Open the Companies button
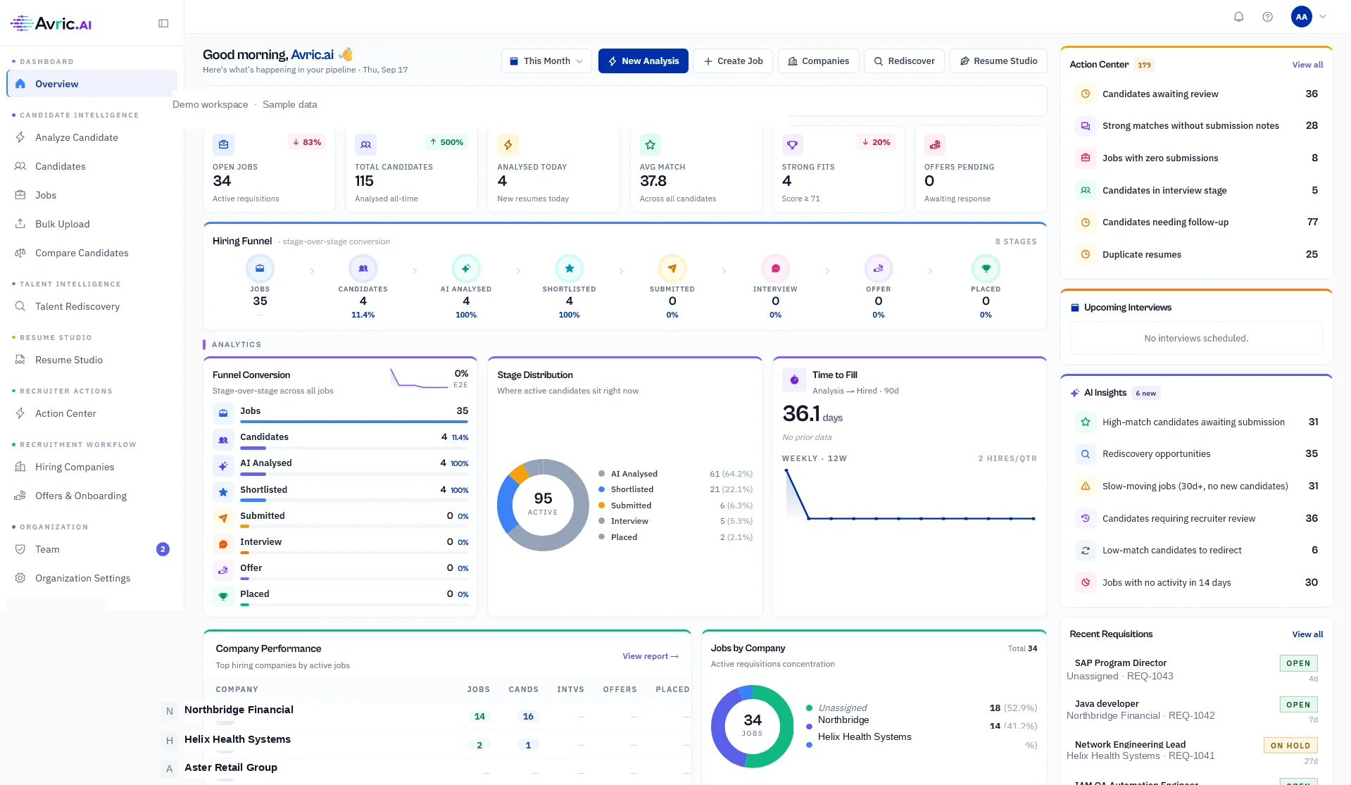The image size is (1351, 785). click(x=818, y=61)
